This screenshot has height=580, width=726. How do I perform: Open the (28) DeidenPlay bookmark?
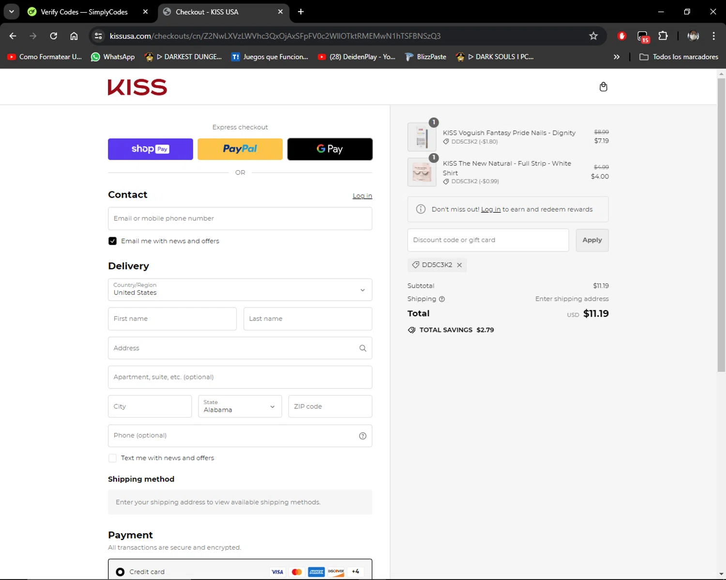click(x=356, y=57)
